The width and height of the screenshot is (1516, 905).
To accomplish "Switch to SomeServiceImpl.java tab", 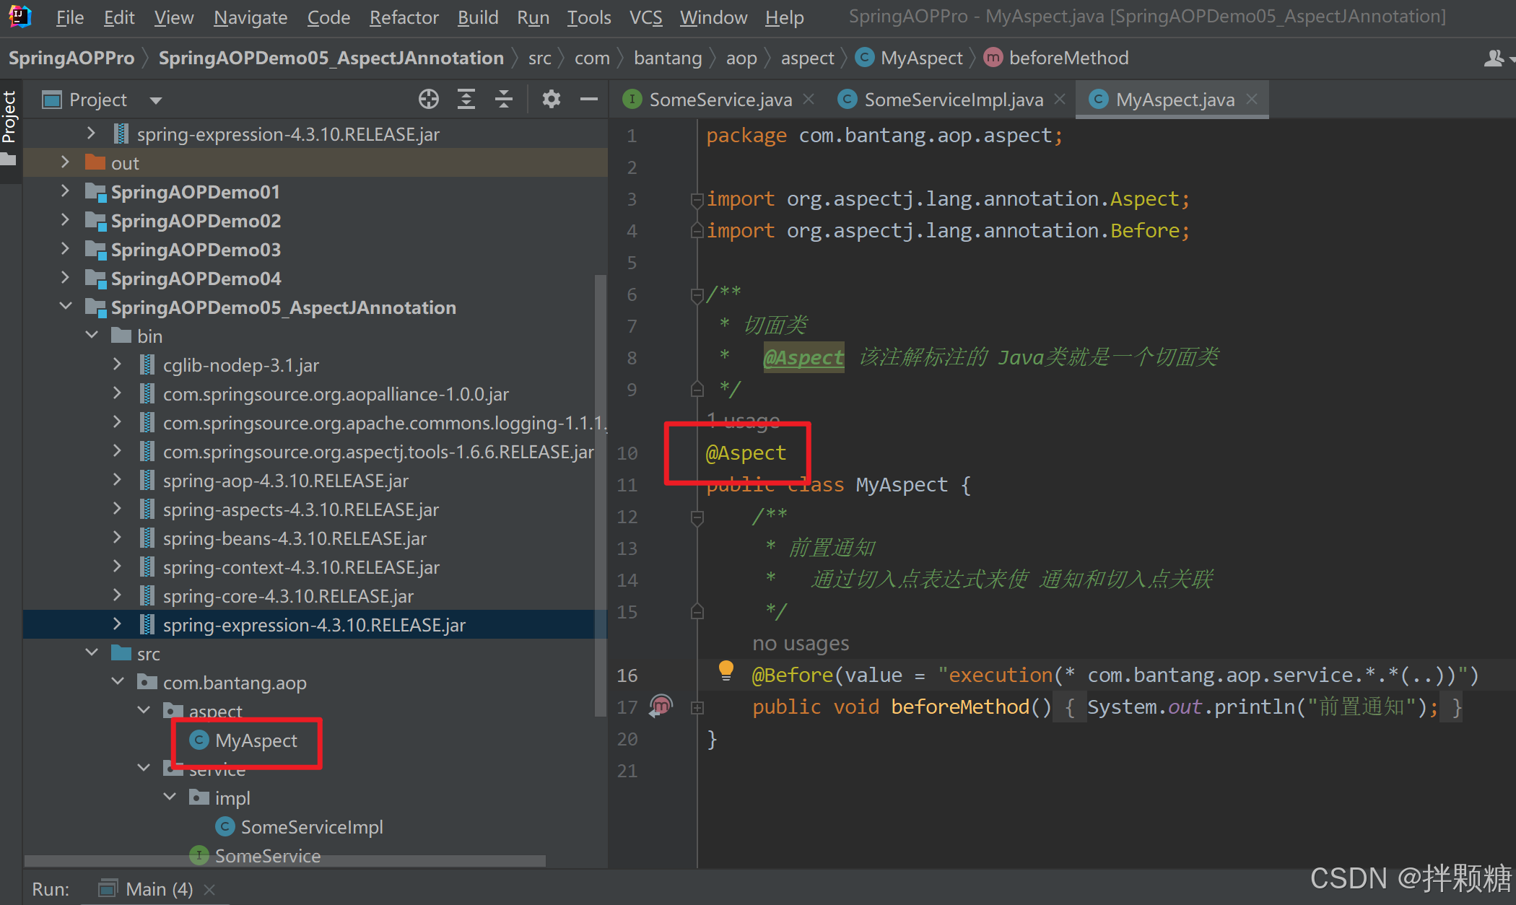I will (x=953, y=100).
